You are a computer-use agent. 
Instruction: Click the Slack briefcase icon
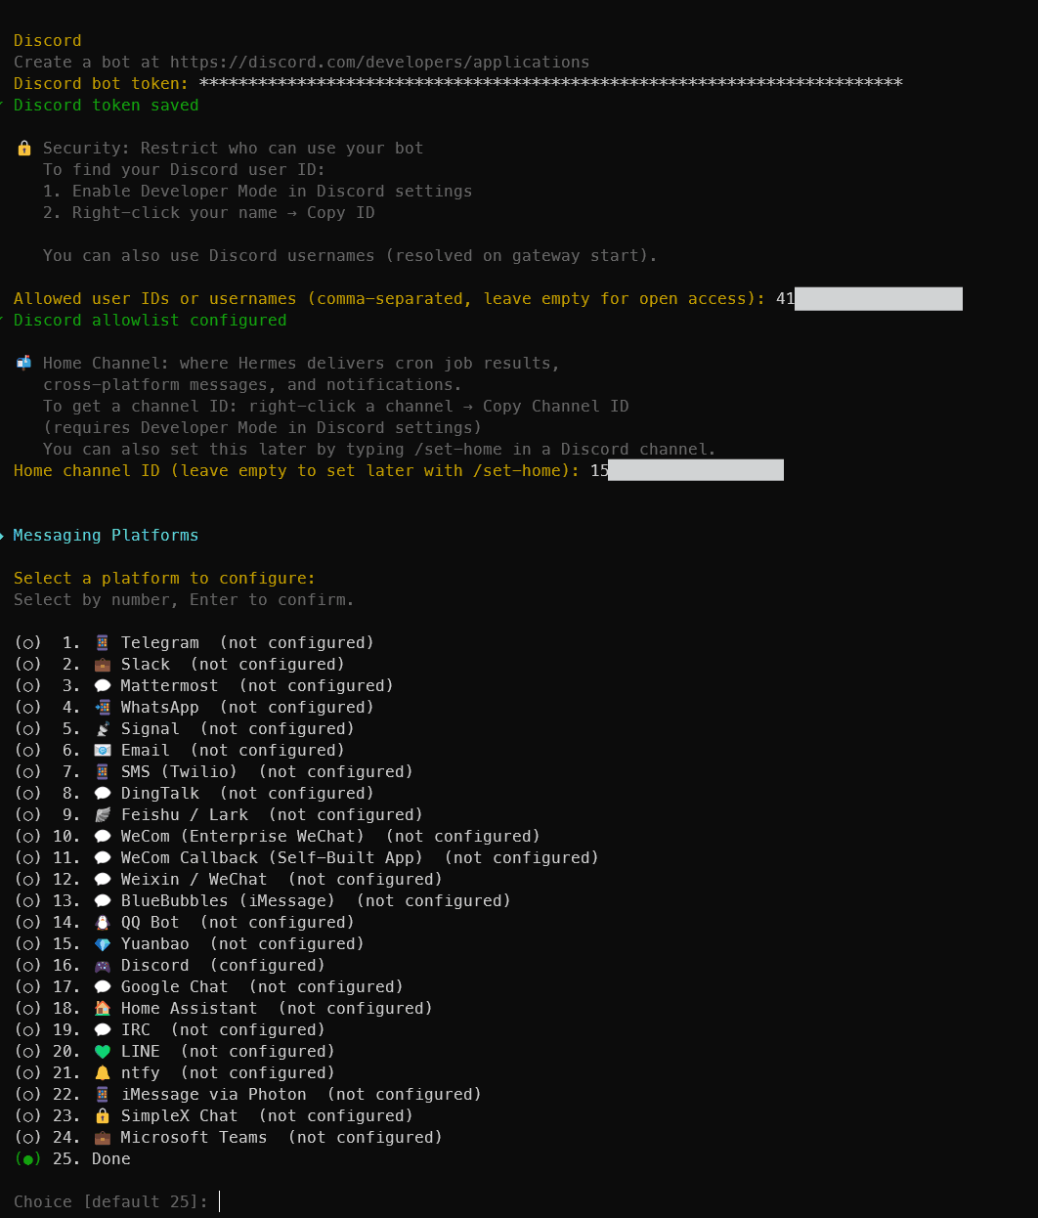(x=102, y=665)
